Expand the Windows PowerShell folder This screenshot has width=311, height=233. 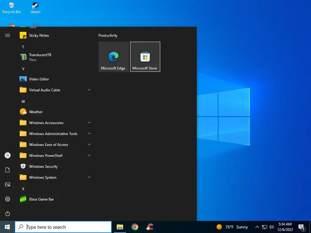[x=56, y=156]
